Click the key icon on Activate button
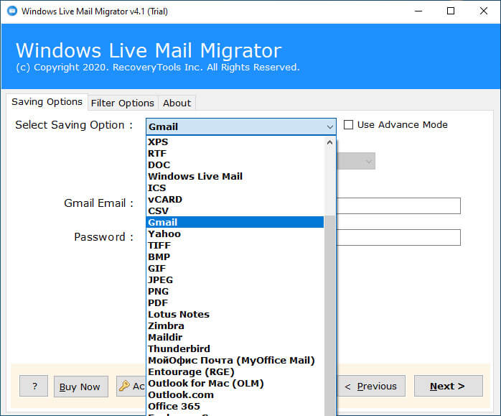The height and width of the screenshot is (416, 501). tap(124, 386)
